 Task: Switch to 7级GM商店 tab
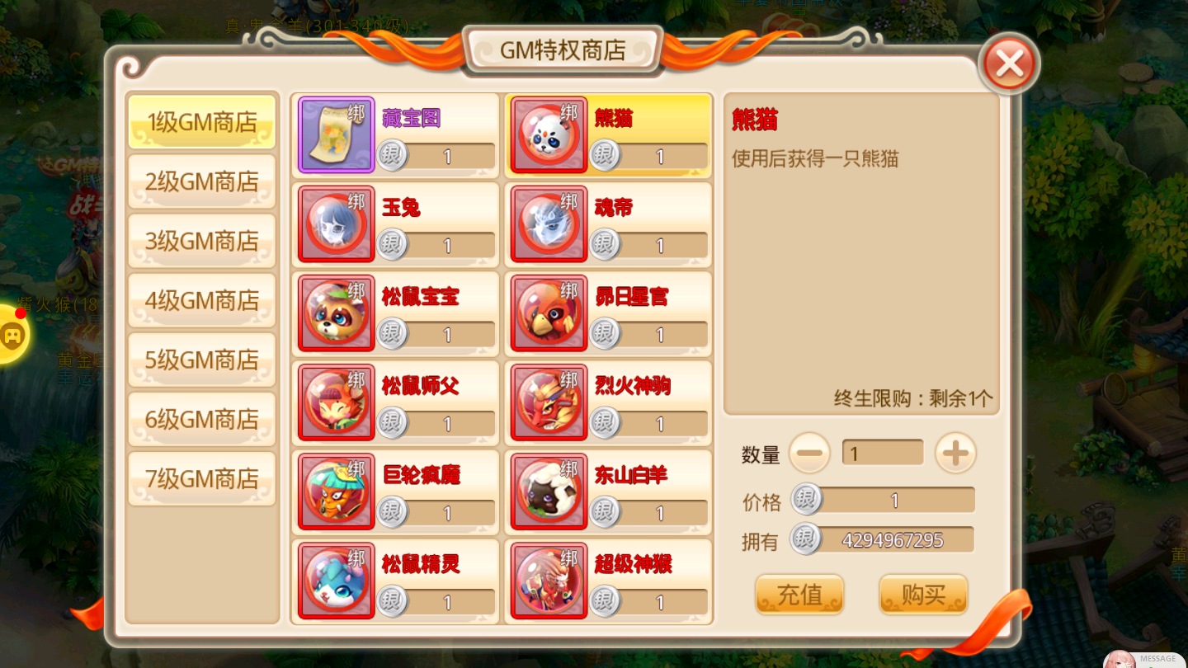(x=202, y=478)
